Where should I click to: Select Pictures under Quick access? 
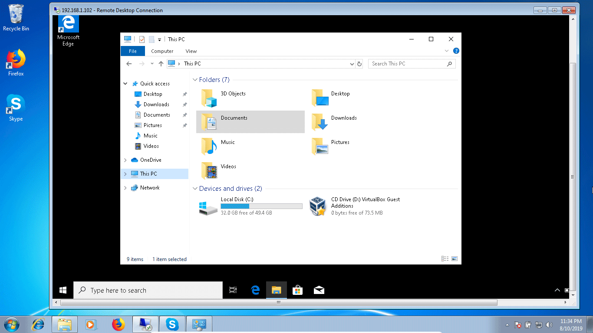tap(153, 125)
